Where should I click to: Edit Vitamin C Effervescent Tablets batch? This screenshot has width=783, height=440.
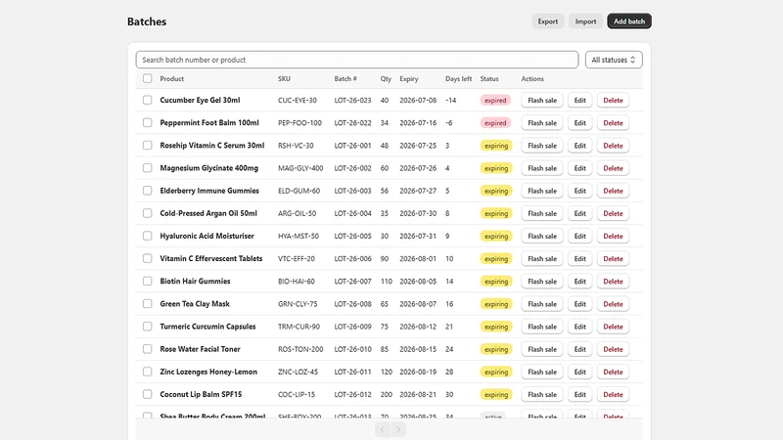pyautogui.click(x=579, y=258)
